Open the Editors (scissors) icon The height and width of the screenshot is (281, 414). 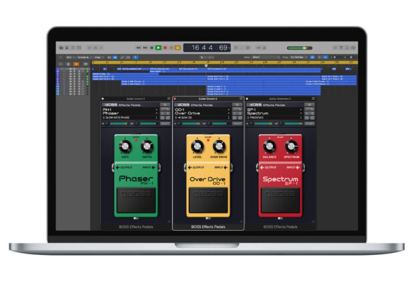(101, 48)
